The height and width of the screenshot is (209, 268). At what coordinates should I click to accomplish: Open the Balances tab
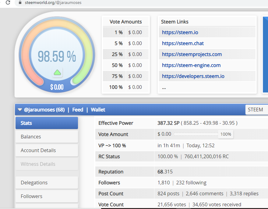[x=47, y=137]
